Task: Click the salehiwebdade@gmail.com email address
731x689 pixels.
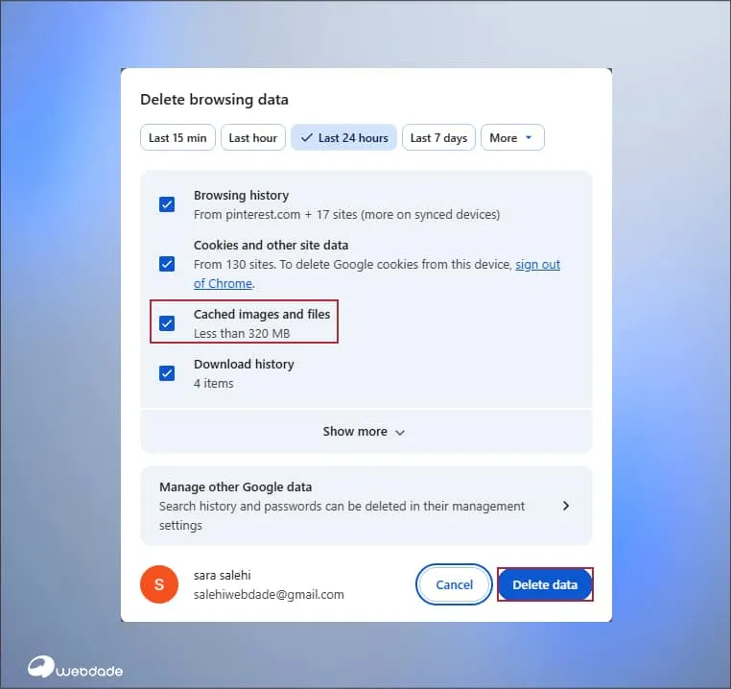Action: point(269,595)
